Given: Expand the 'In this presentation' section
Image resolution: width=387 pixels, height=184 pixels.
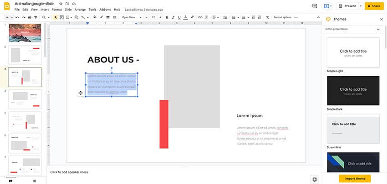Looking at the screenshot, I should pos(378,29).
